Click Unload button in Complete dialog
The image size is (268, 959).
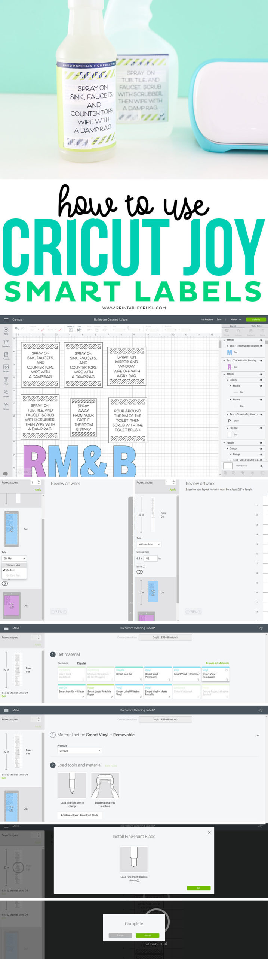point(147,935)
